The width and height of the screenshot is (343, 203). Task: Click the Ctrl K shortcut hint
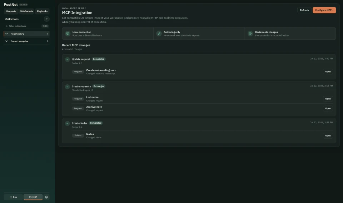pos(45,26)
